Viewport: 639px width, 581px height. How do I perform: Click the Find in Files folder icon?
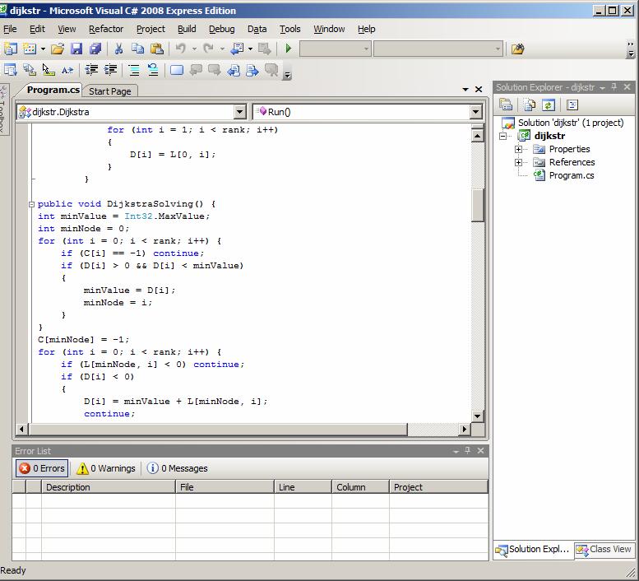point(517,49)
